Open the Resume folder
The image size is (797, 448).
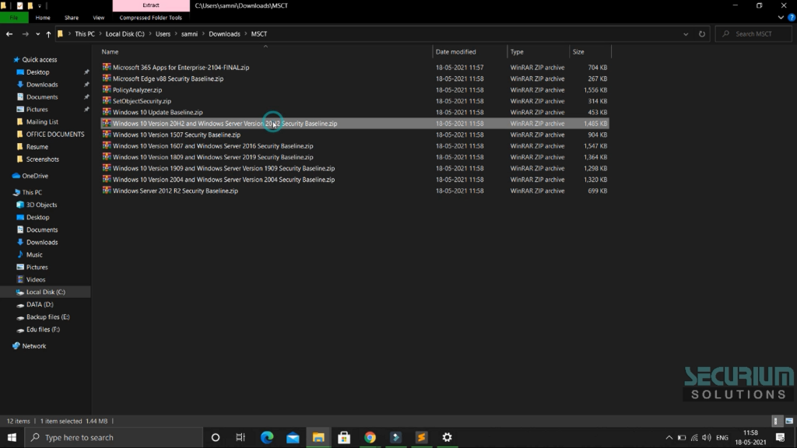tap(37, 147)
